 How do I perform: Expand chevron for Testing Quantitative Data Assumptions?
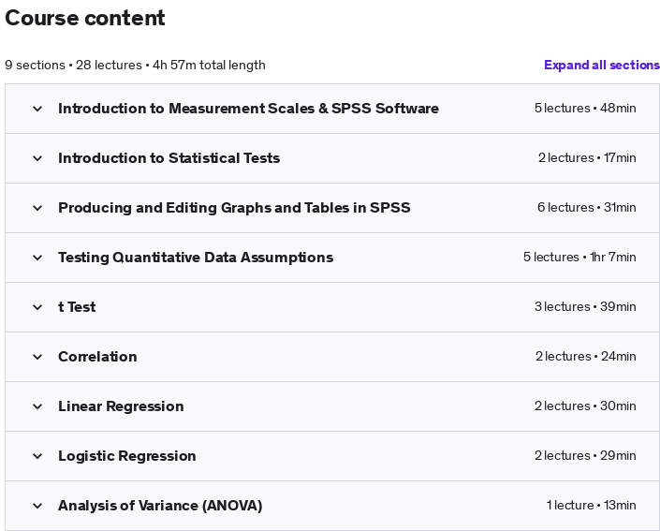tap(37, 258)
